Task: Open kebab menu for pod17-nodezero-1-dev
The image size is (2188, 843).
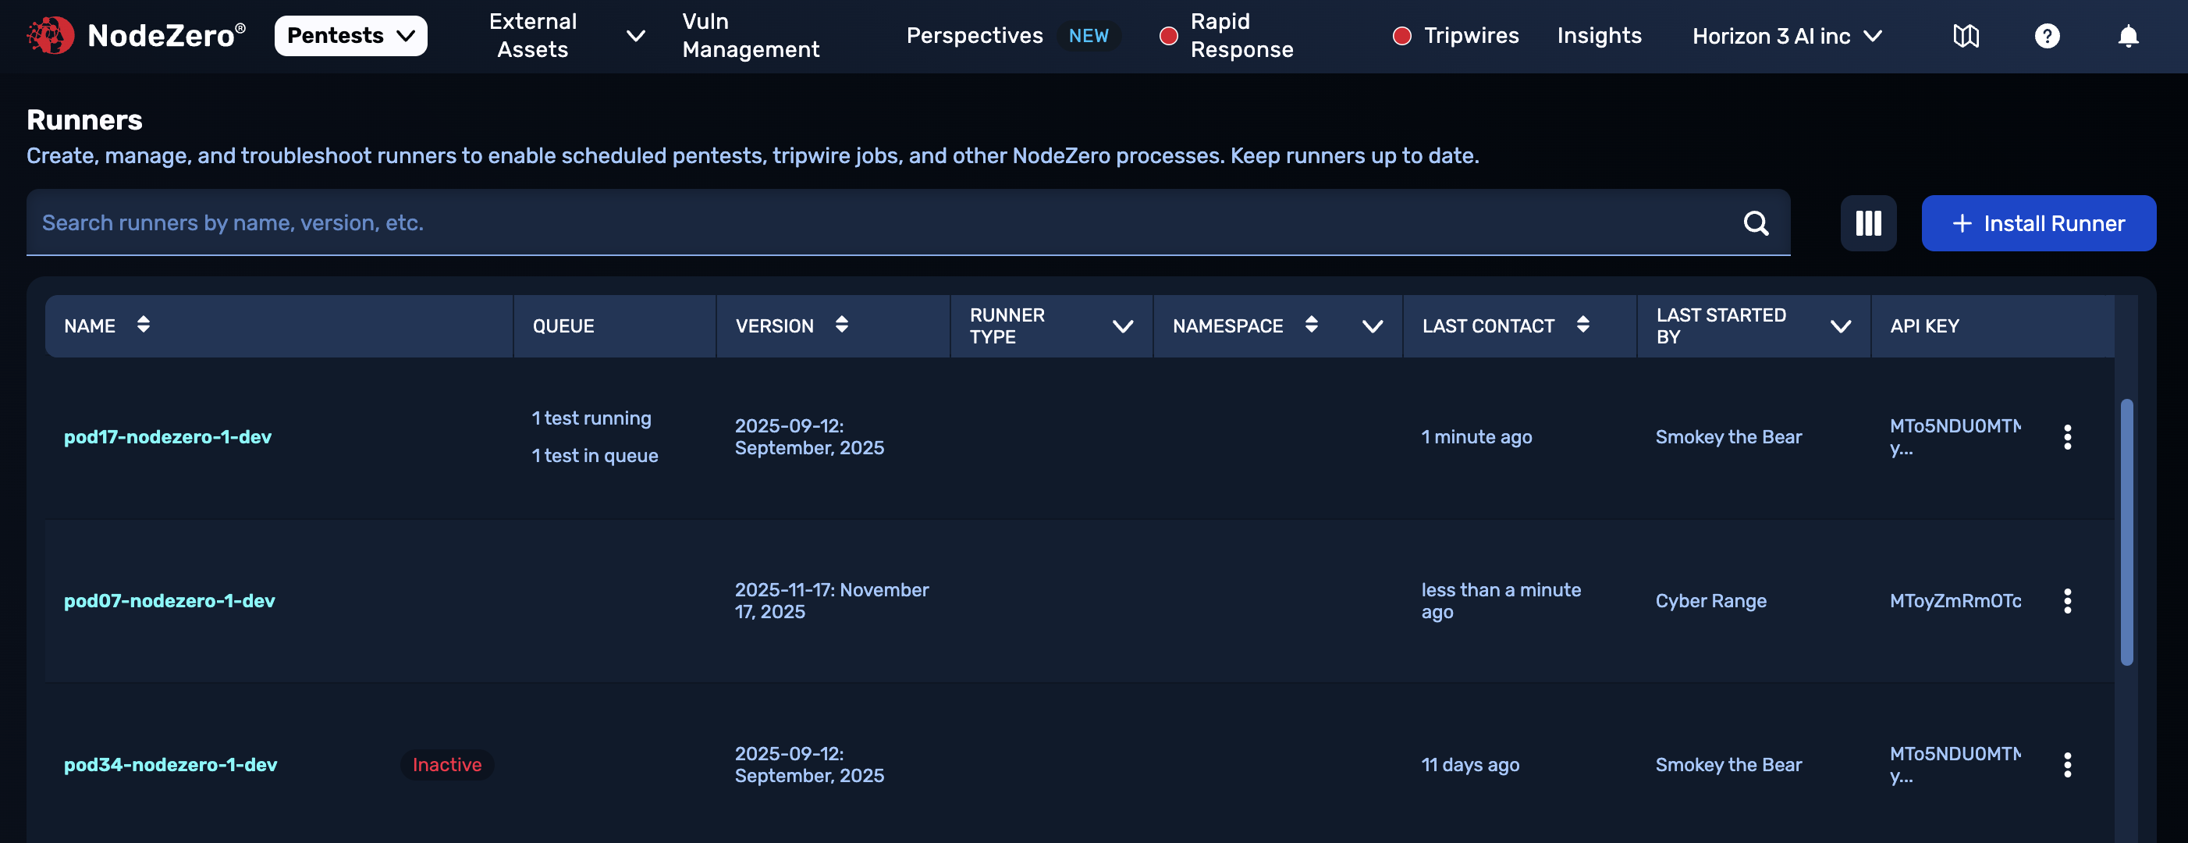Action: [2067, 437]
